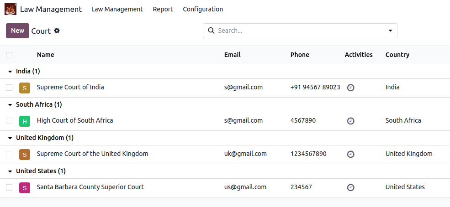Viewport: 450px width, 207px height.
Task: Click the pink S avatar color badge
Action: (25, 187)
